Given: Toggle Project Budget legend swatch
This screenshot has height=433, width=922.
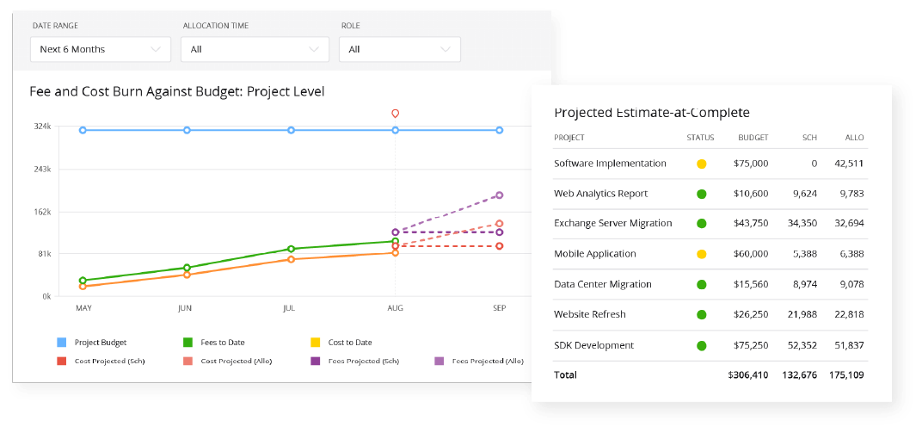Looking at the screenshot, I should pyautogui.click(x=61, y=343).
